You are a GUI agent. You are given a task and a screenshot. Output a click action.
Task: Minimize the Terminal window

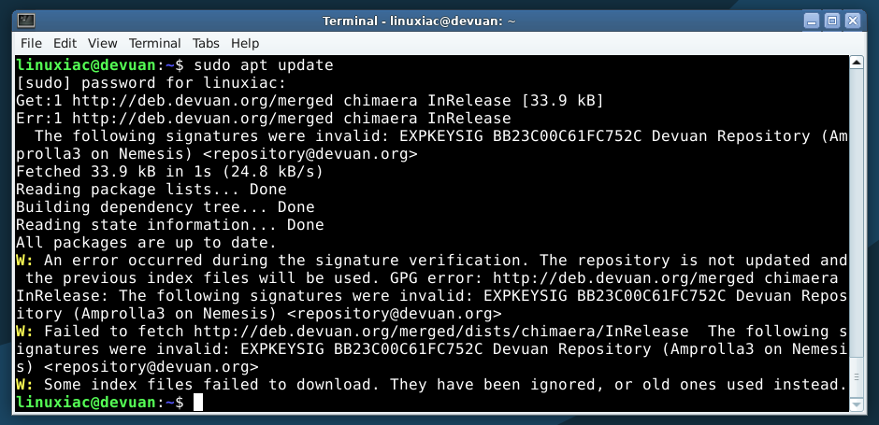pos(811,21)
